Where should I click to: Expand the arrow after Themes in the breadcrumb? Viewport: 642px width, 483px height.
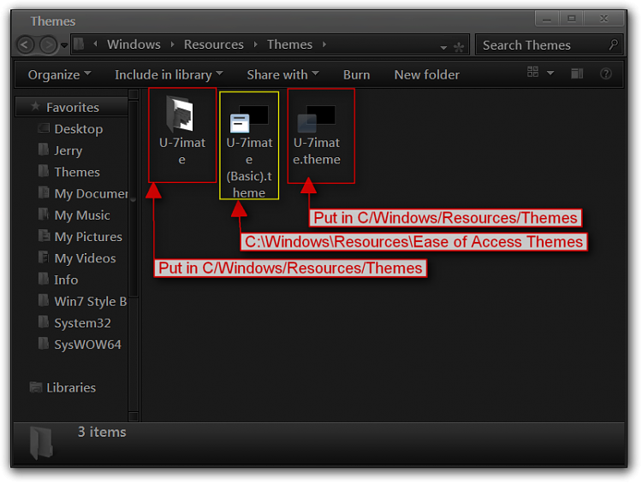(324, 44)
